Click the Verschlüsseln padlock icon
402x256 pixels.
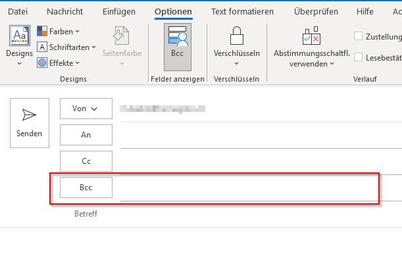[237, 36]
